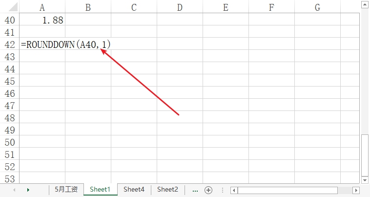Click the vertical scrollbar thumb

click(x=365, y=155)
